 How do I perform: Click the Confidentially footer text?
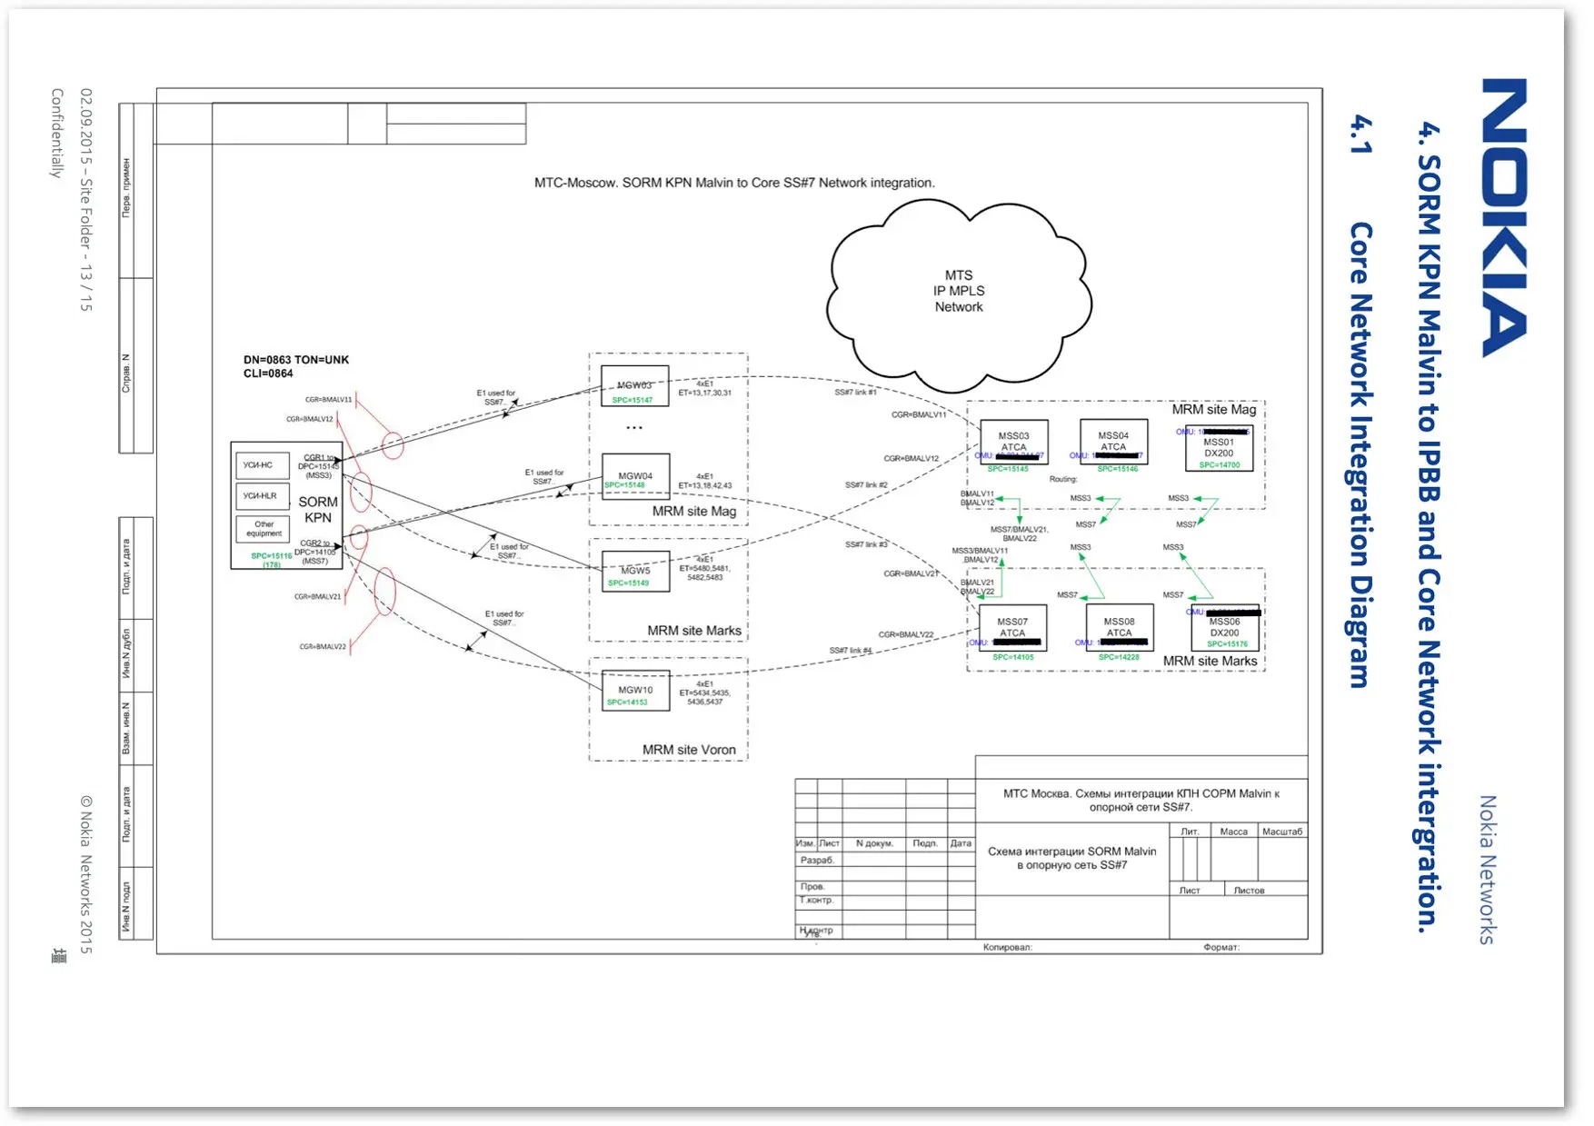click(57, 133)
